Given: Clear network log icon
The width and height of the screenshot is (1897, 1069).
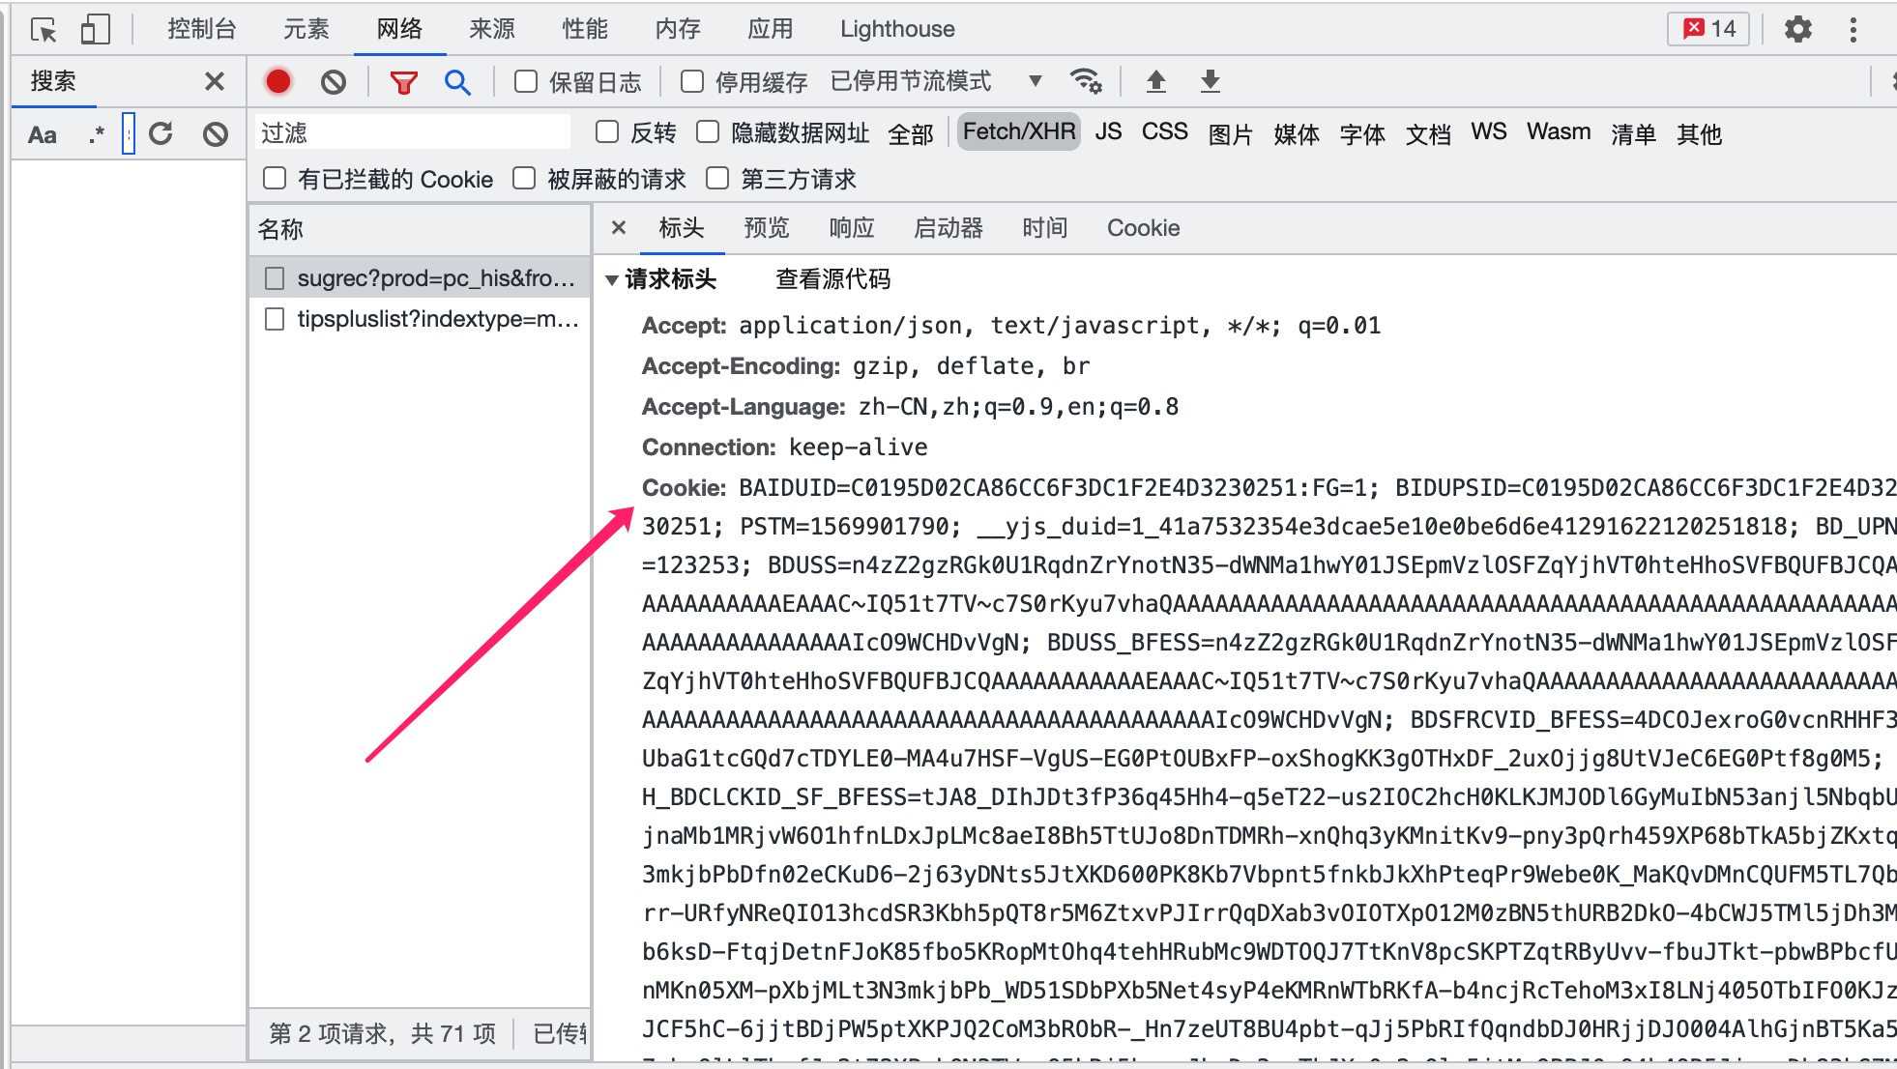Looking at the screenshot, I should point(334,82).
